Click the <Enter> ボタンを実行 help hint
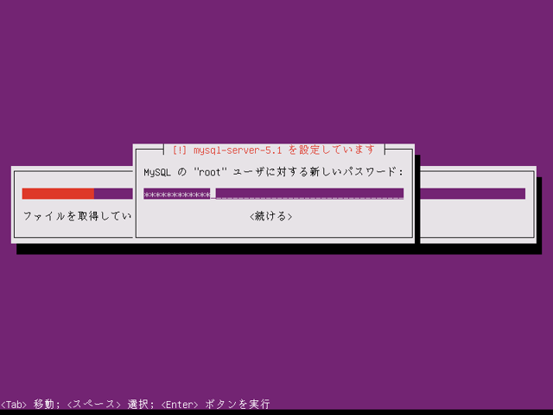 click(x=215, y=404)
